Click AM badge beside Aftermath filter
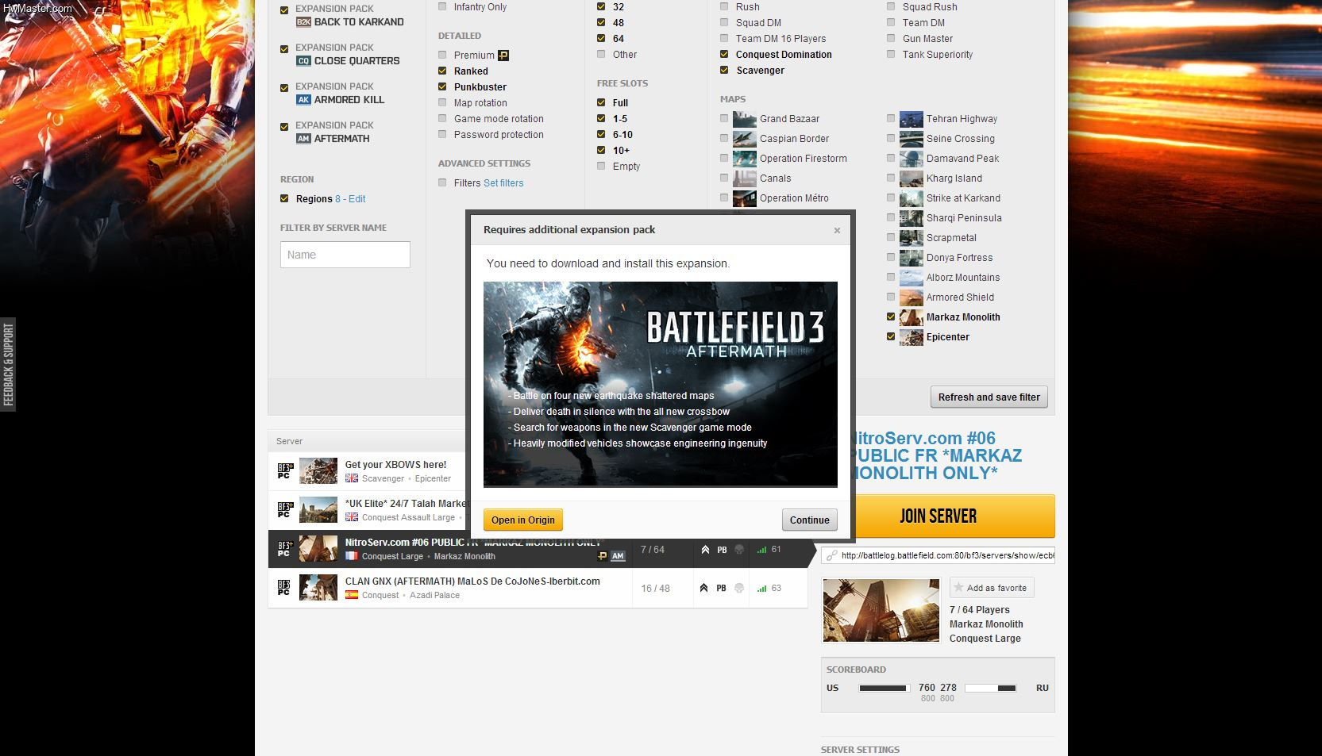The height and width of the screenshot is (756, 1322). (303, 139)
